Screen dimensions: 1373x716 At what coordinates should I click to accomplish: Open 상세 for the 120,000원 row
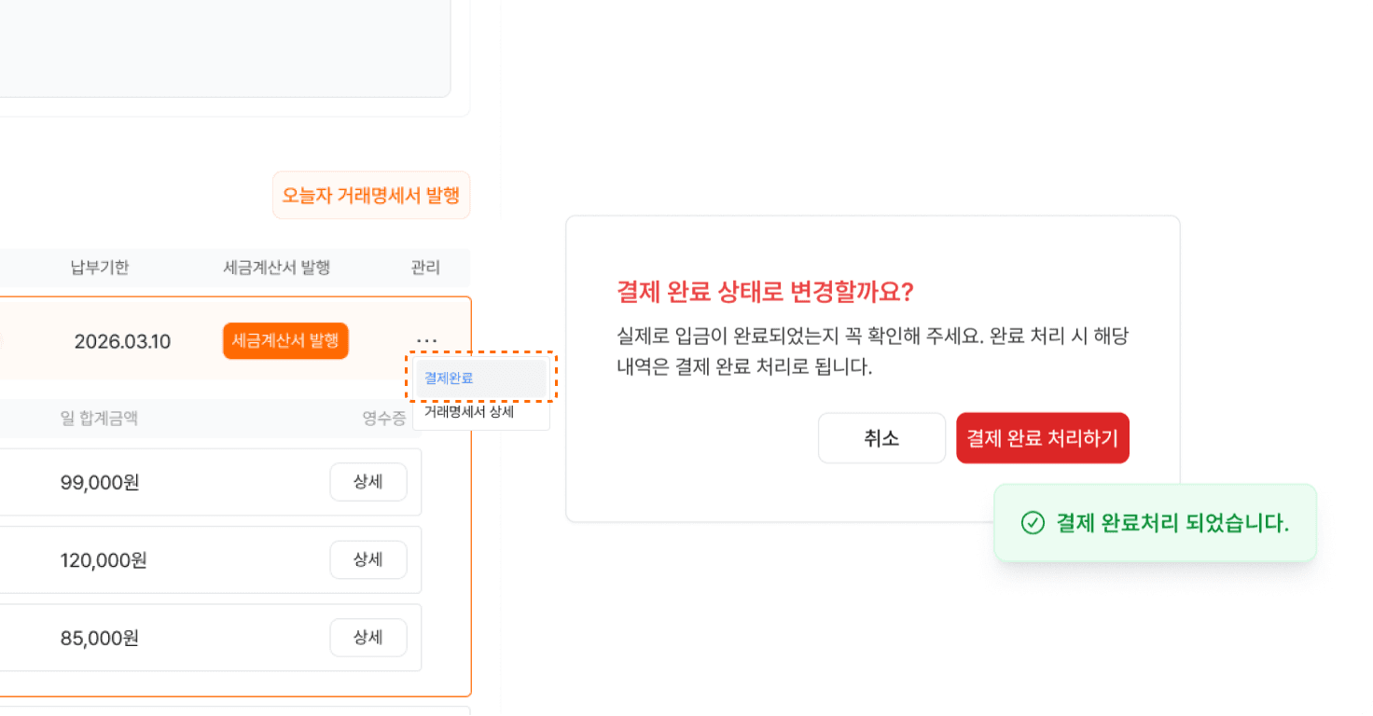(368, 559)
